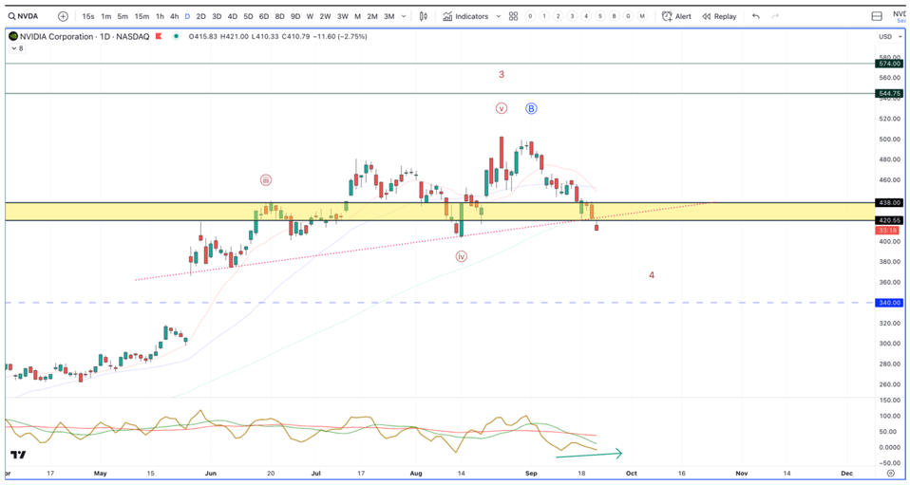Viewport: 910px width, 485px height.
Task: Select the circled iv wave label
Action: (x=461, y=256)
